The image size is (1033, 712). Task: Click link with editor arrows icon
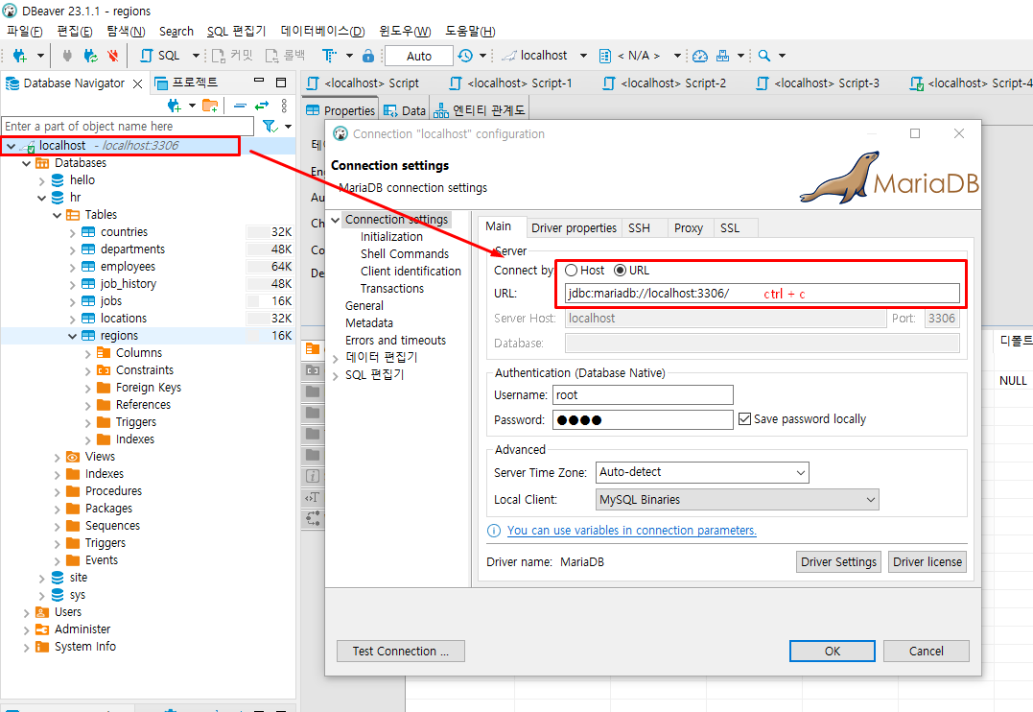pyautogui.click(x=262, y=106)
